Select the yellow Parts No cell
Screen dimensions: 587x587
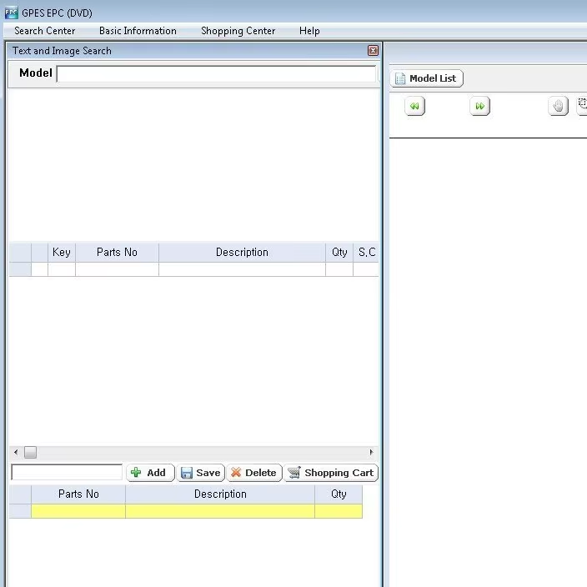tap(78, 511)
